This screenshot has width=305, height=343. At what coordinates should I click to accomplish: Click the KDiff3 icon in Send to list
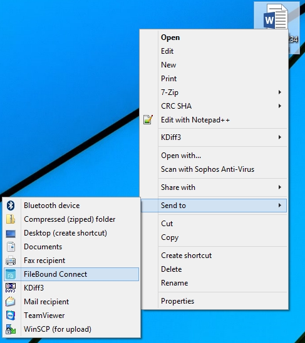pyautogui.click(x=11, y=288)
